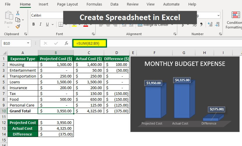This screenshot has width=242, height=146.
Task: Click the Insert Function fx icon
Action: [66, 43]
